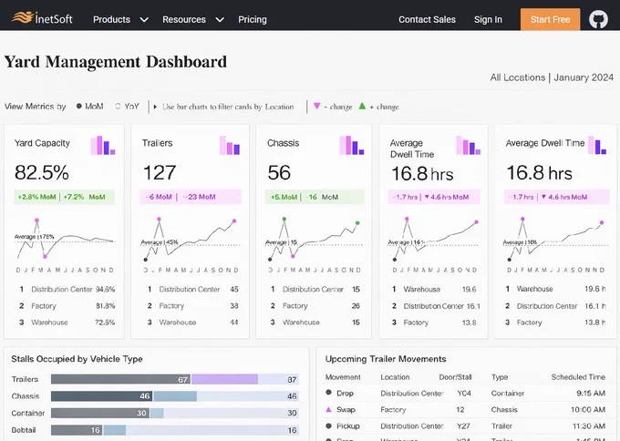
Task: Click the InetSoft logo
Action: (42, 18)
